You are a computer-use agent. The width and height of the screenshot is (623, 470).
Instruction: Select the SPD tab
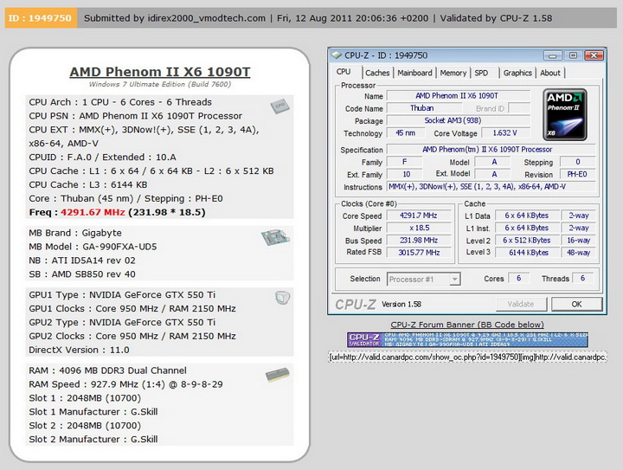(481, 73)
